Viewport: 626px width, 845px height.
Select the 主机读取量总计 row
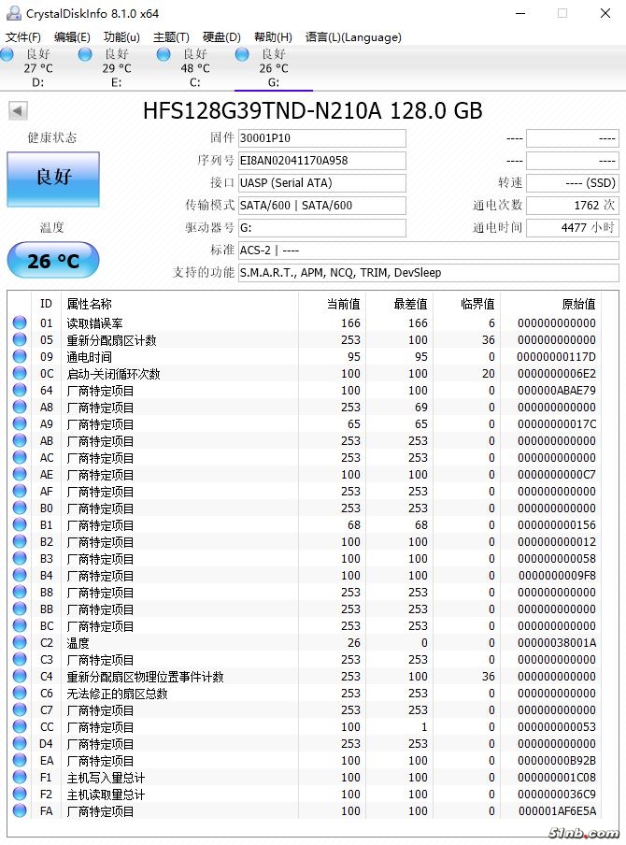click(x=305, y=794)
